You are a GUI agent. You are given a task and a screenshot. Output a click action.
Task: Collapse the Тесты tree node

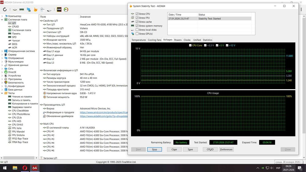[x=2, y=93]
